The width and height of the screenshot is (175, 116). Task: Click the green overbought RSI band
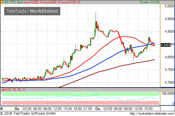point(80,94)
